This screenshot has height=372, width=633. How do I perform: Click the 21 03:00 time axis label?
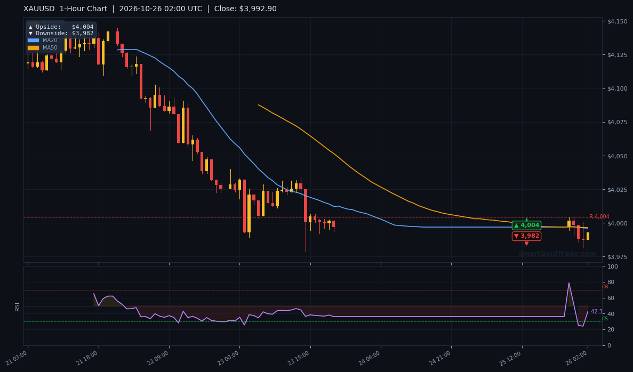point(17,358)
